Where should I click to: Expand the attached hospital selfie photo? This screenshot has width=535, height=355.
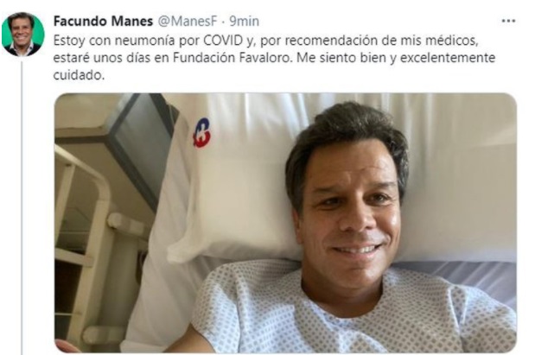pyautogui.click(x=285, y=222)
